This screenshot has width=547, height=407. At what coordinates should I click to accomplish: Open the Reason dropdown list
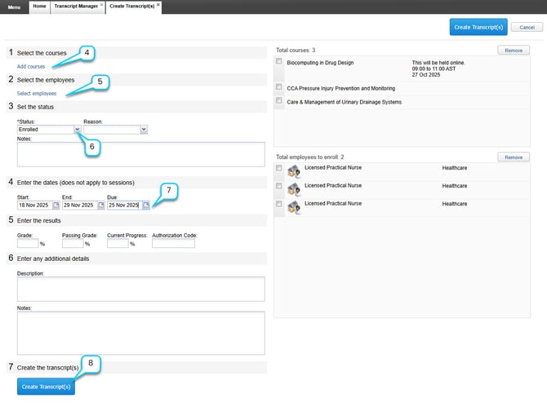click(x=144, y=129)
